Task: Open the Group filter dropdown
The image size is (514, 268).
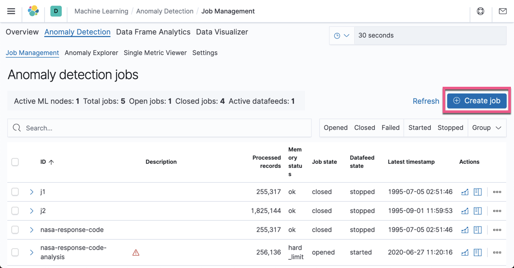Action: [x=486, y=128]
